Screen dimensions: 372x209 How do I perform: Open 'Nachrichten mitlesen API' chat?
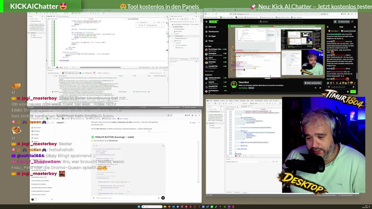pos(39,177)
